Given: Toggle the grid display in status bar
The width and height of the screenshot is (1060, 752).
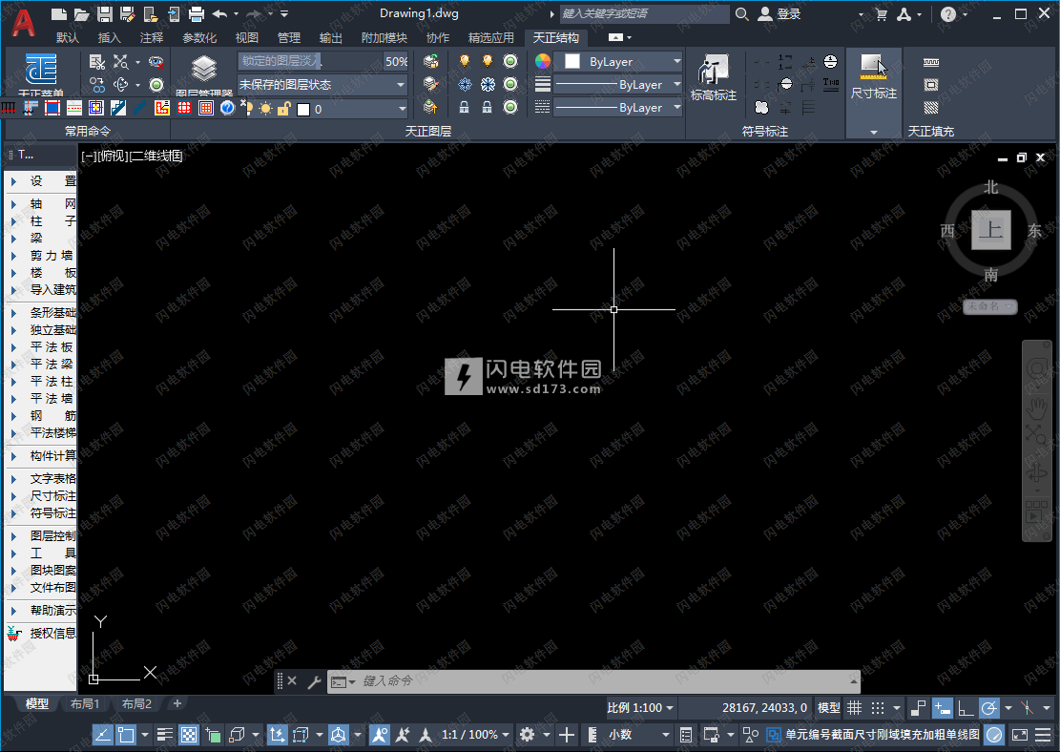Looking at the screenshot, I should [855, 708].
